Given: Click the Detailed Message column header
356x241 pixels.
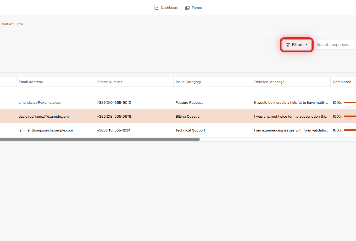Looking at the screenshot, I should (269, 82).
